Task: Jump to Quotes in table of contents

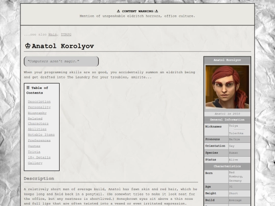Action: pos(34,146)
